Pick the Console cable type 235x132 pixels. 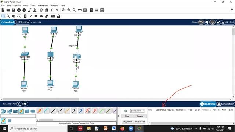(x=47, y=111)
